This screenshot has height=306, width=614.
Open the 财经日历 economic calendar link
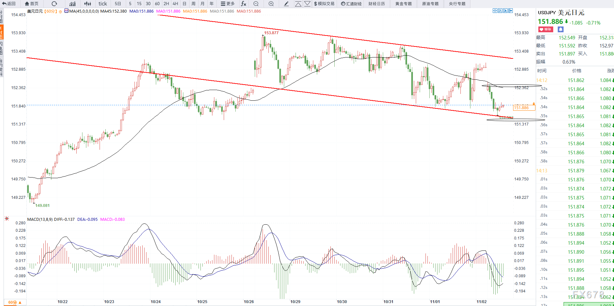pyautogui.click(x=377, y=4)
